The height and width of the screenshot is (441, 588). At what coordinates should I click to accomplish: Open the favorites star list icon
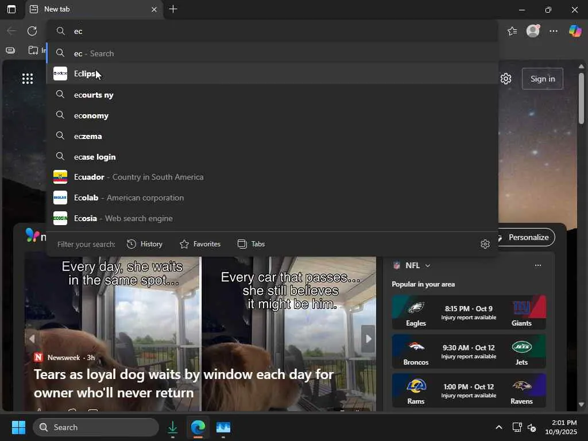click(x=512, y=31)
